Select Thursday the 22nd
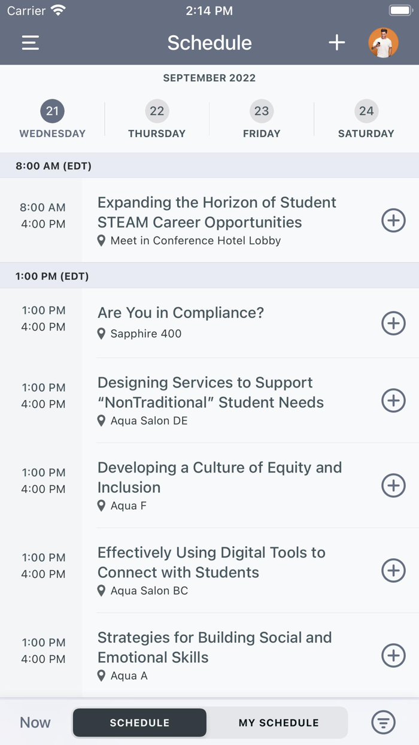Image resolution: width=419 pixels, height=745 pixels. click(x=157, y=118)
